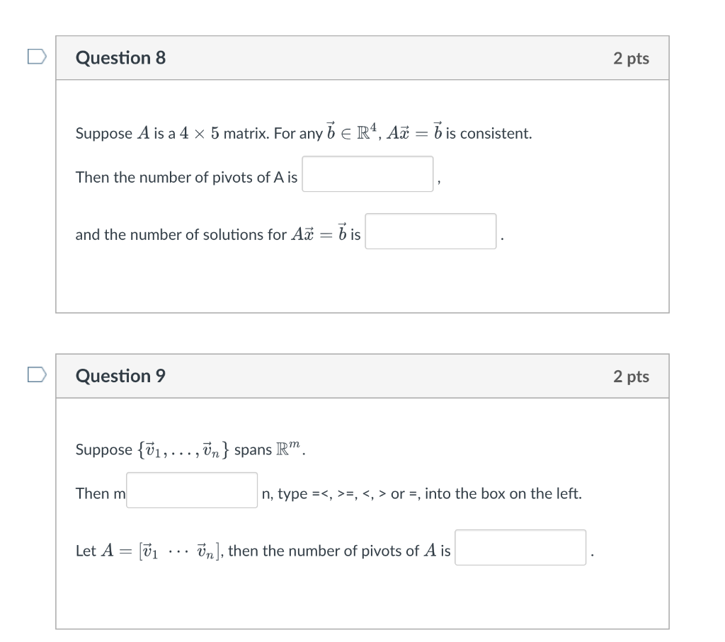Click the pivots answer box in Question 9
Screen dimensions: 725x642
click(520, 547)
